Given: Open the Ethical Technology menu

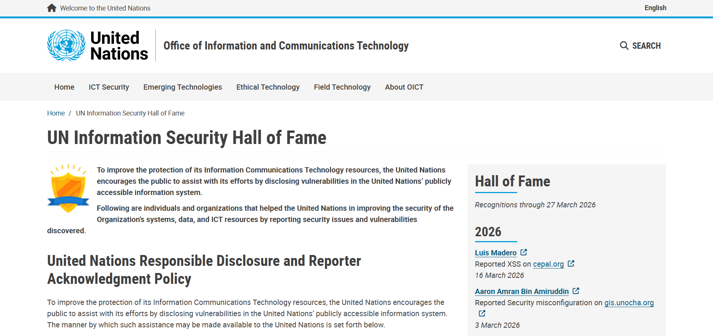Looking at the screenshot, I should (268, 87).
